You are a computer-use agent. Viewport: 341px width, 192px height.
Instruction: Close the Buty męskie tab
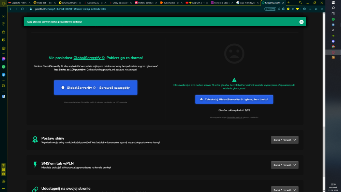[181, 3]
